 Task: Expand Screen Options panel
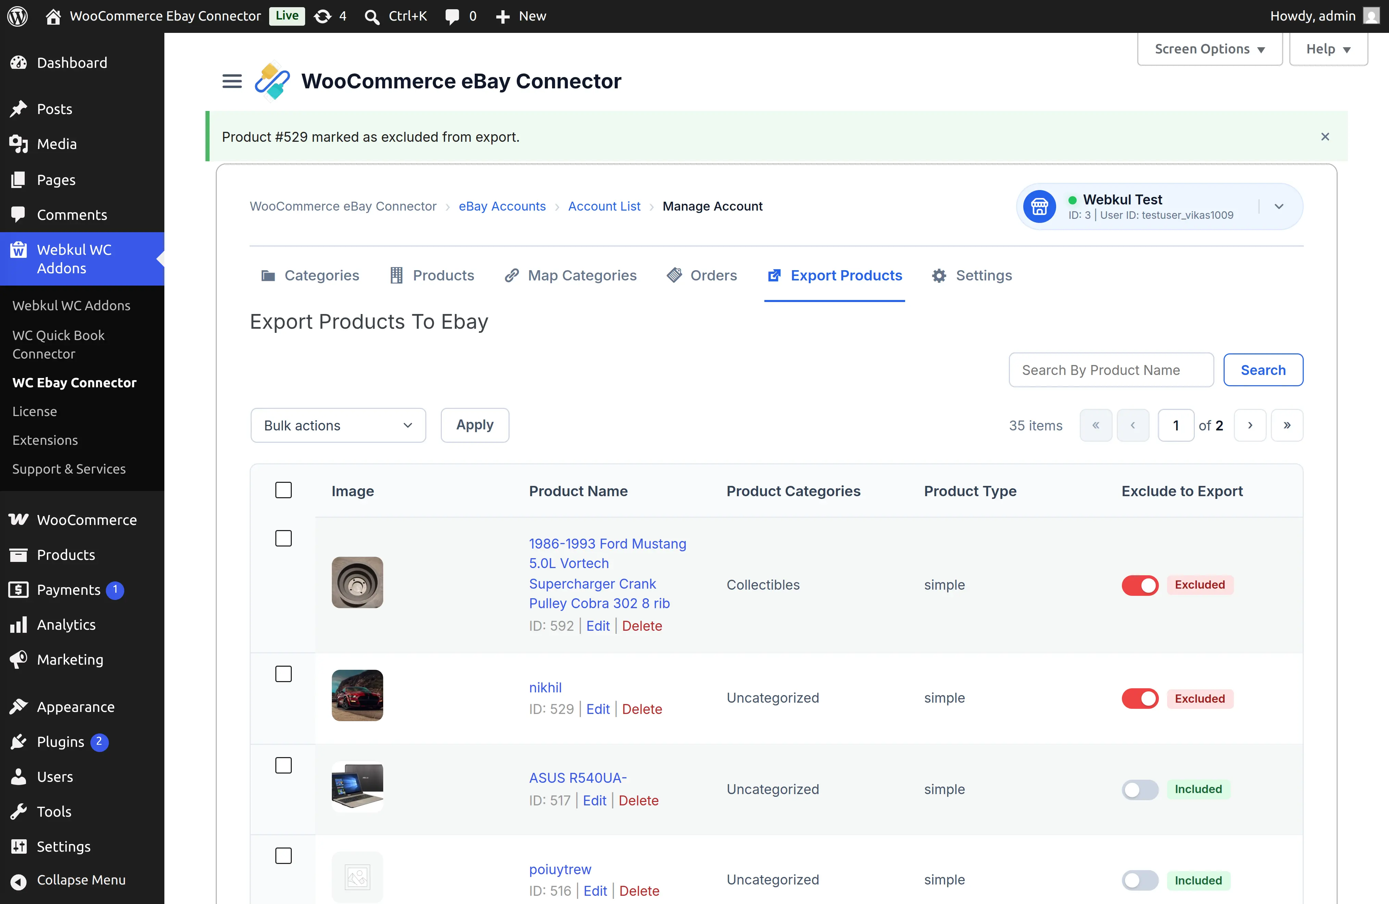click(x=1209, y=49)
